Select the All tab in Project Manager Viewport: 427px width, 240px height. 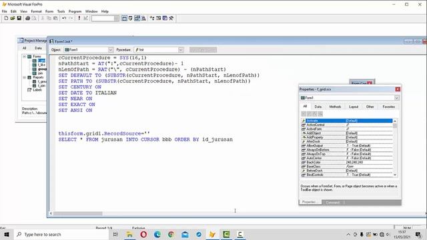click(x=24, y=48)
